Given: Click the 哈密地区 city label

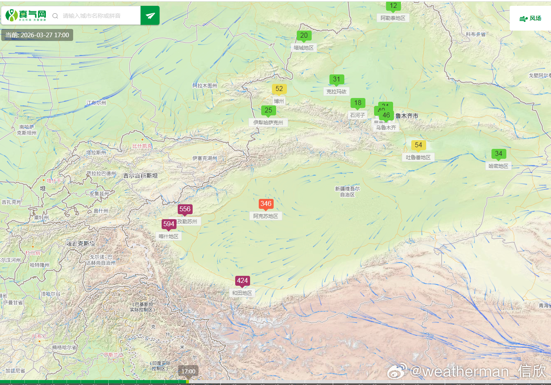Looking at the screenshot, I should coord(499,166).
